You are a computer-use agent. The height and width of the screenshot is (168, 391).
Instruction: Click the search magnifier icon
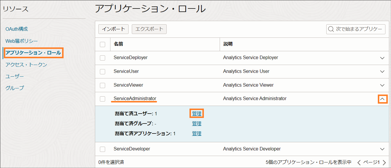click(x=331, y=29)
